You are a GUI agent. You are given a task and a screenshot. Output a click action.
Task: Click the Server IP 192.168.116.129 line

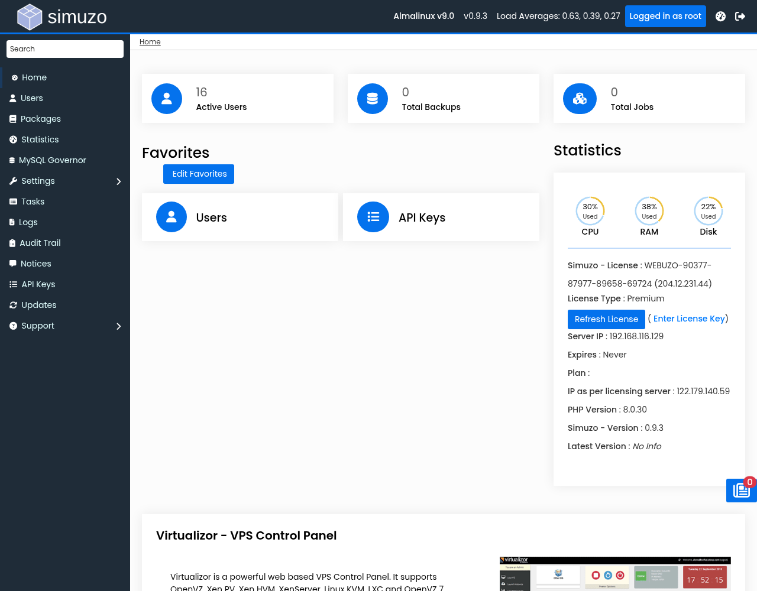click(616, 336)
